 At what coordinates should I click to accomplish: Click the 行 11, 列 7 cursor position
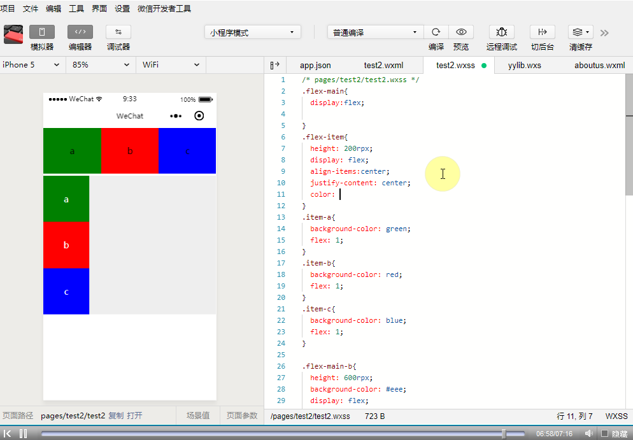(574, 416)
